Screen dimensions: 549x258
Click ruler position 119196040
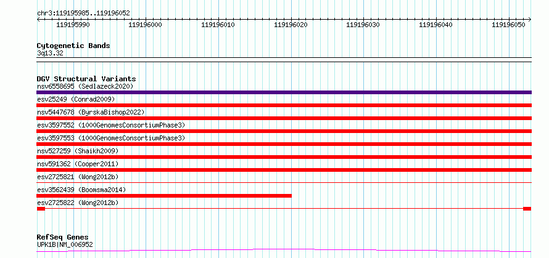436,25
